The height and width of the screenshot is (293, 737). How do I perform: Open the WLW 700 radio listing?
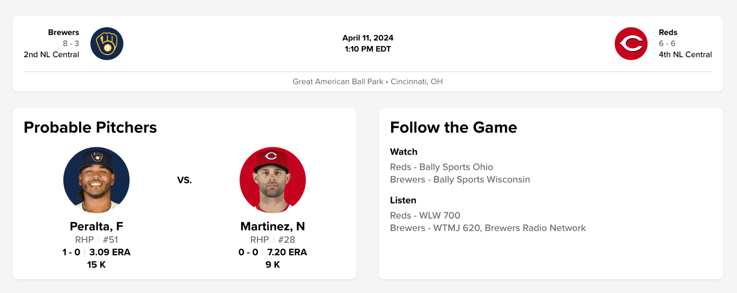click(x=425, y=215)
